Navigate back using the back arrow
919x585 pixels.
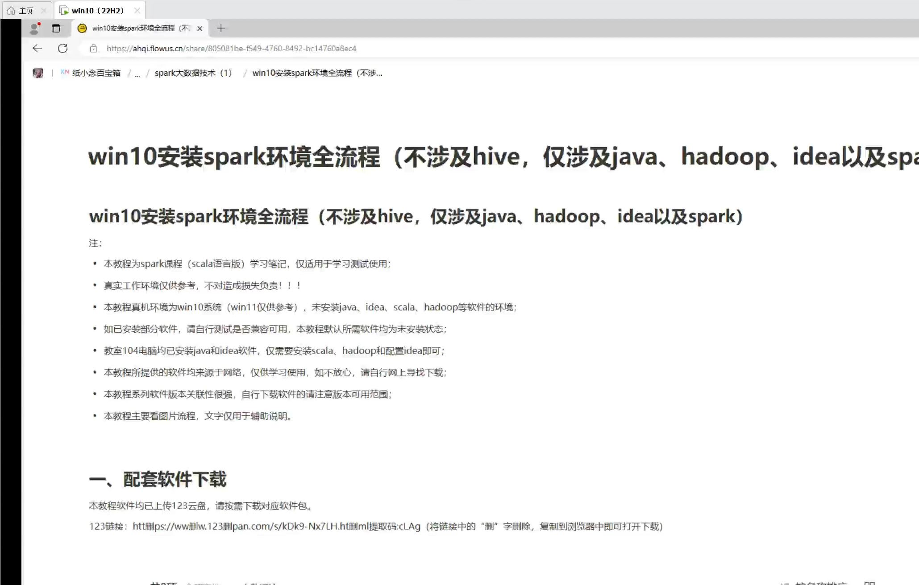pos(37,48)
